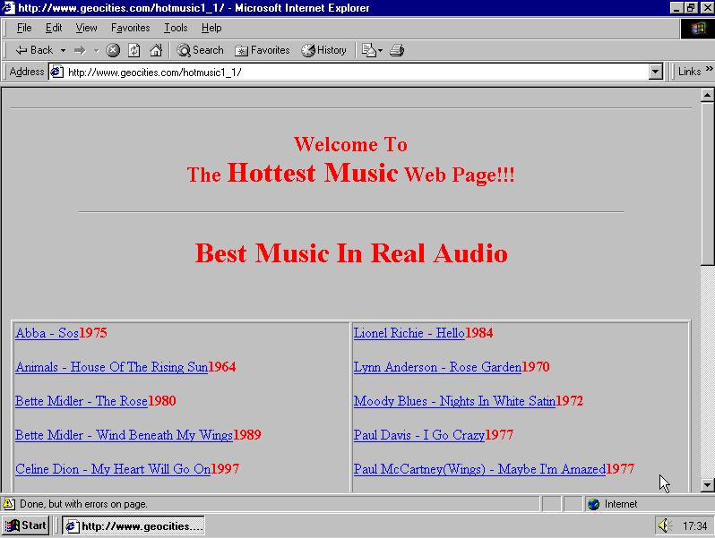Open the Start menu button
Viewport: 715px width, 538px height.
(25, 525)
